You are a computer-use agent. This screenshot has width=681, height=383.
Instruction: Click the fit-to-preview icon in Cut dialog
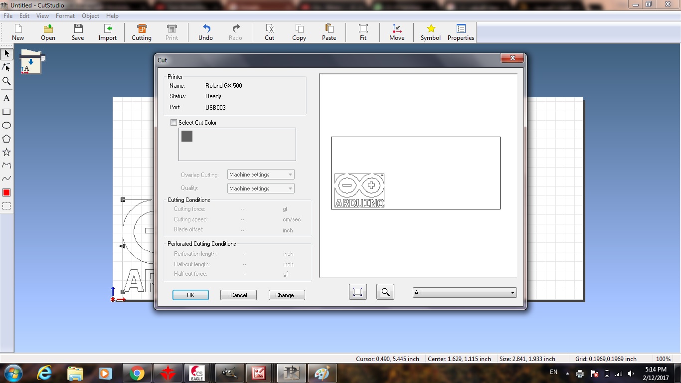[x=358, y=292]
